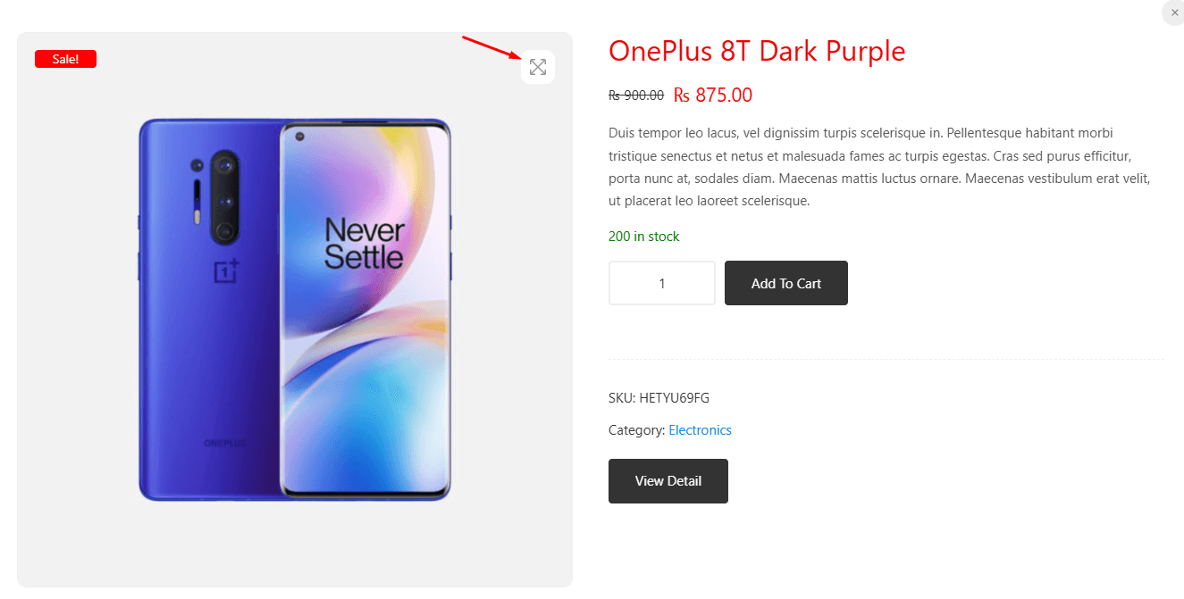The image size is (1184, 599).
Task: Click the rear camera module on phone
Action: 224,197
